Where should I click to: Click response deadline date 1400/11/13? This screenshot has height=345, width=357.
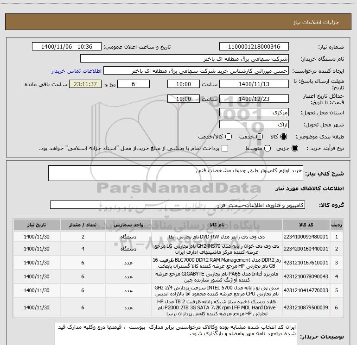coord(254,84)
